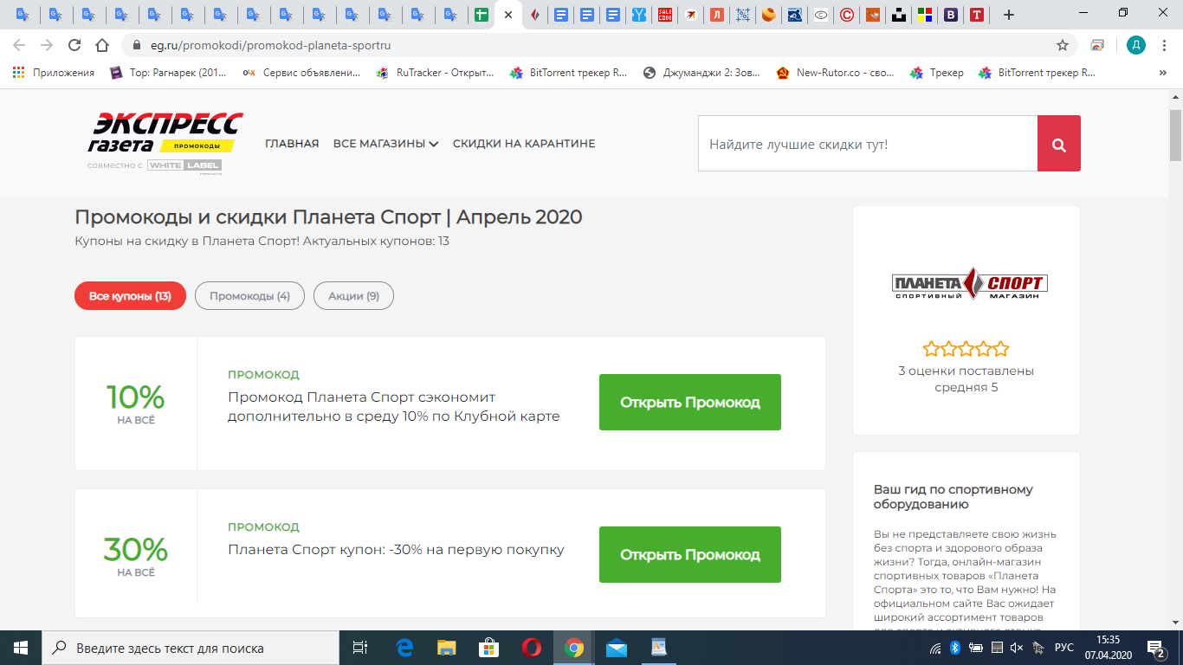Open a new browser tab
Viewport: 1183px width, 665px height.
(x=1008, y=15)
